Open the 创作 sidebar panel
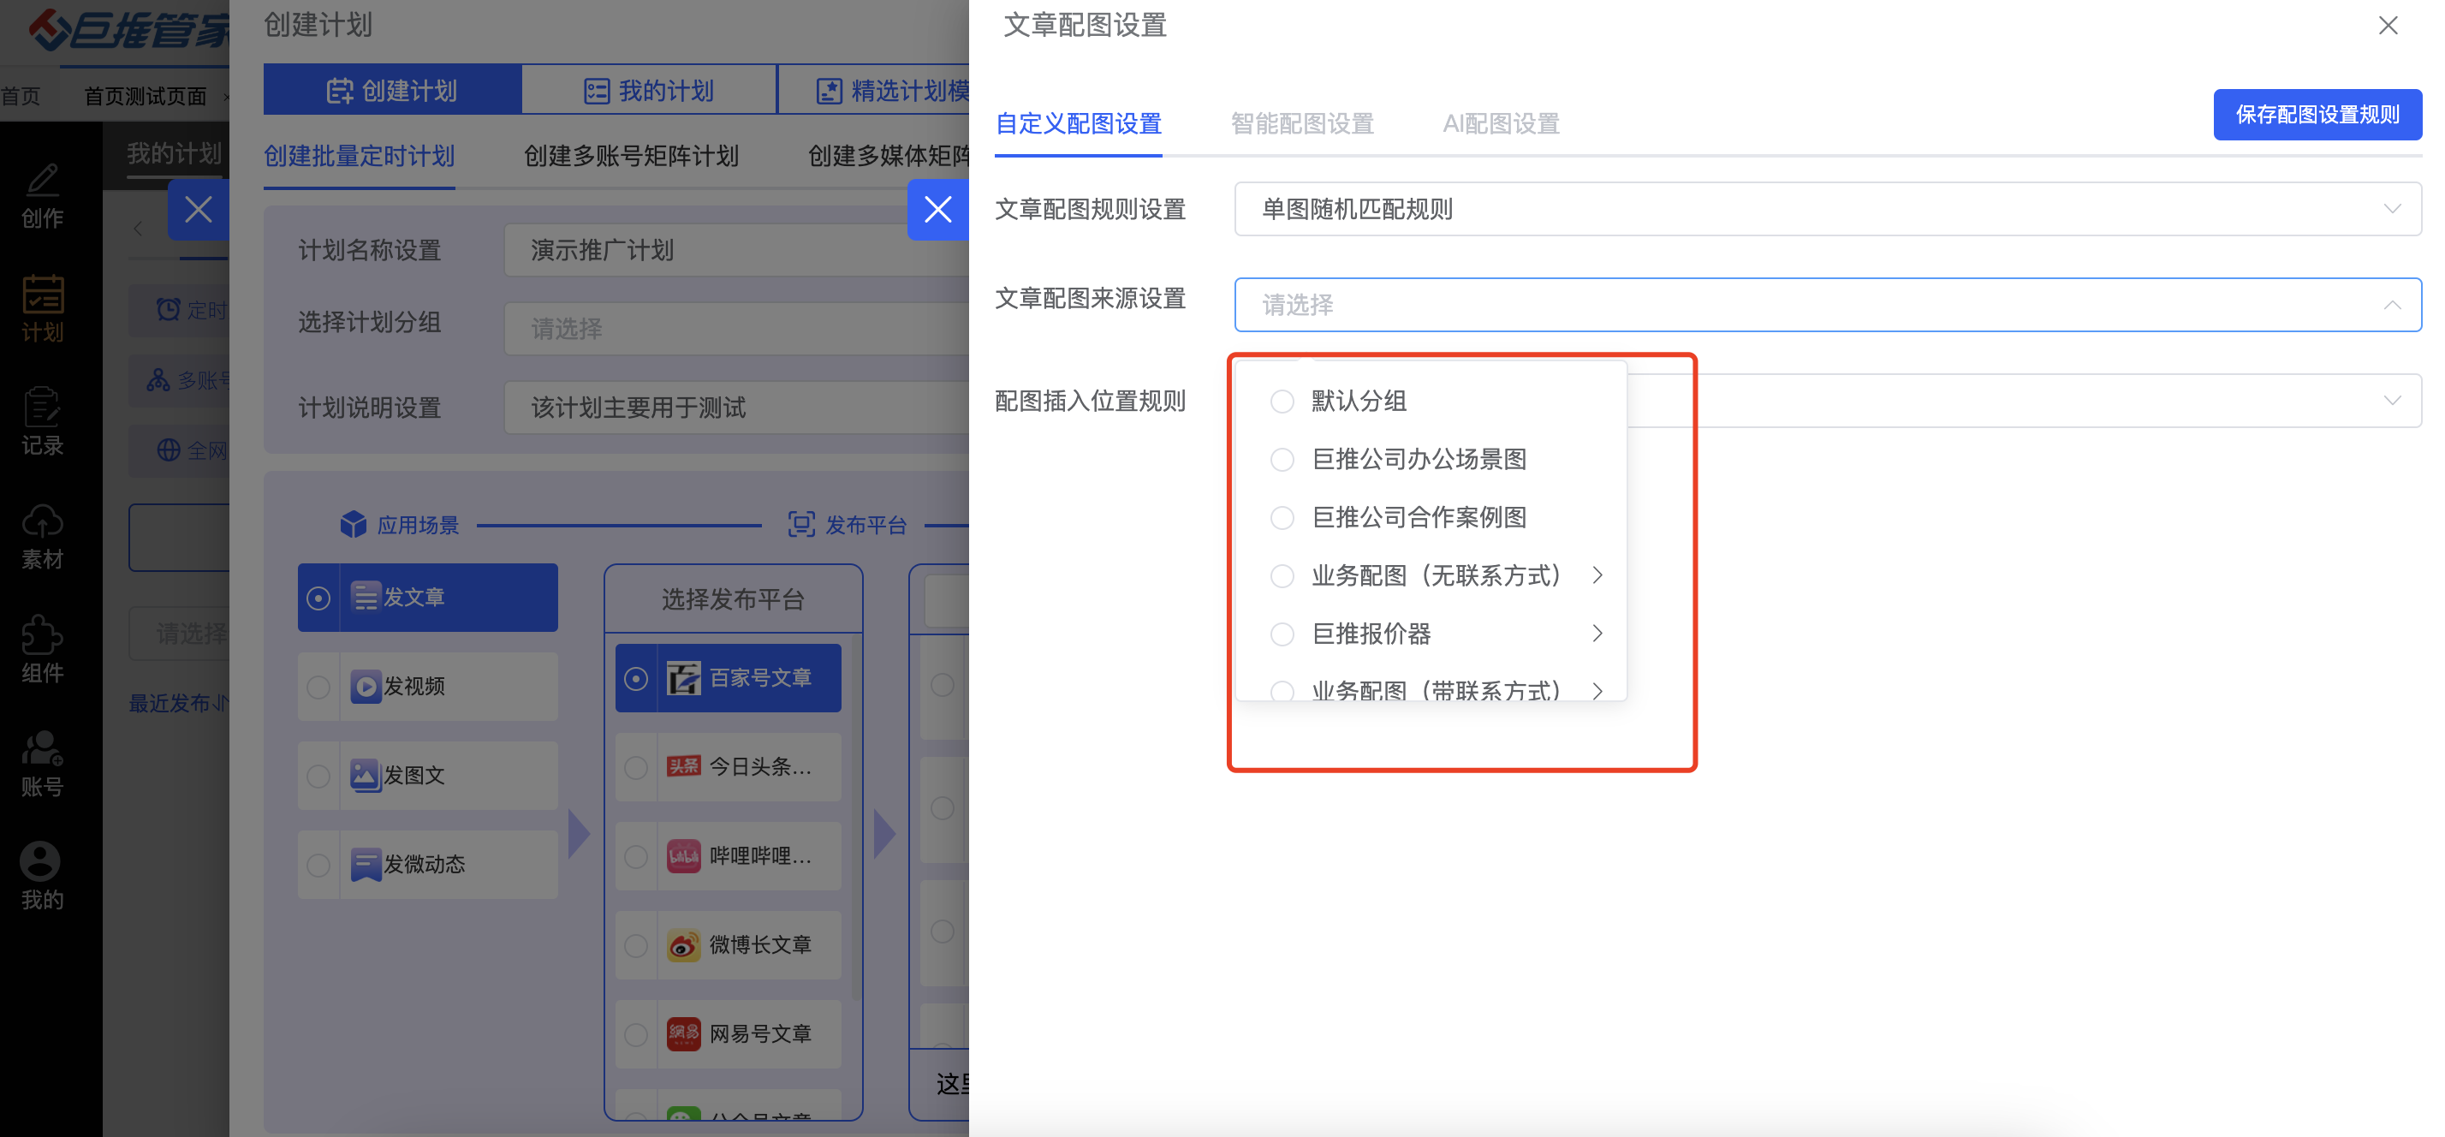Image resolution: width=2445 pixels, height=1137 pixels. tap(41, 196)
